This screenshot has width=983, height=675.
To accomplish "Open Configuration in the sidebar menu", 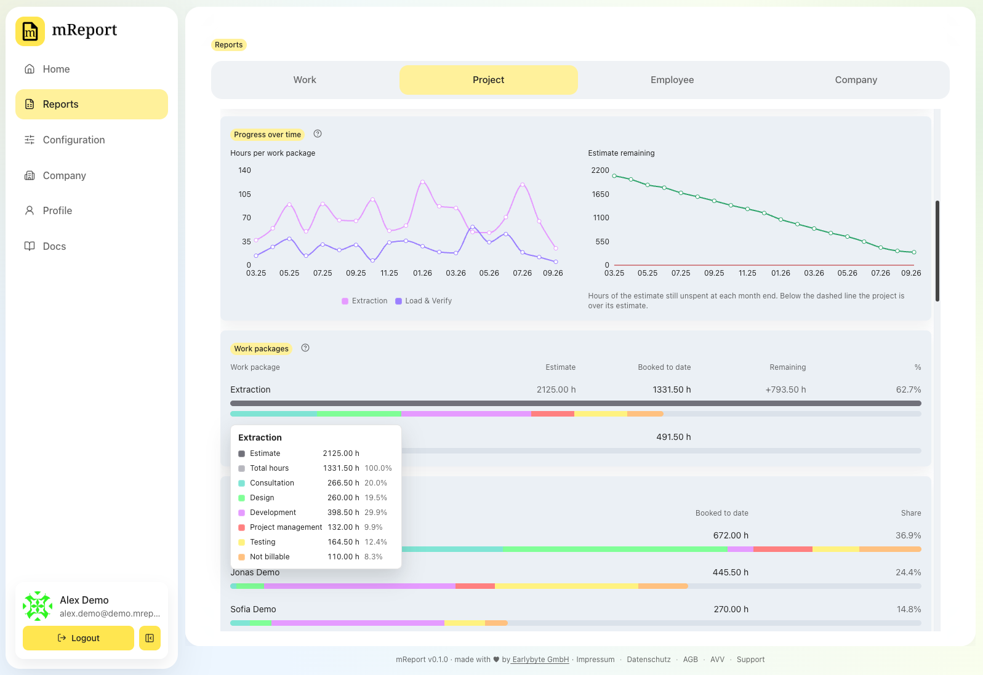I will pos(92,140).
